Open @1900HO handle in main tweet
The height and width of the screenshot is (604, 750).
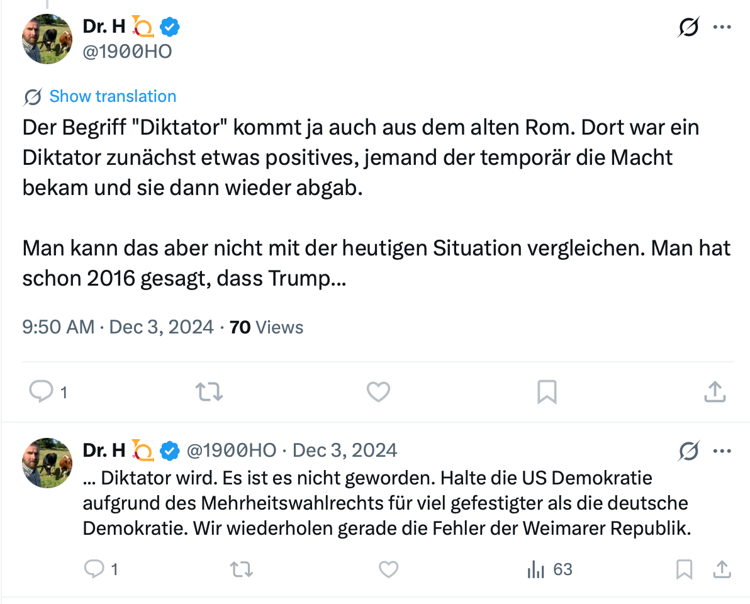coord(127,52)
